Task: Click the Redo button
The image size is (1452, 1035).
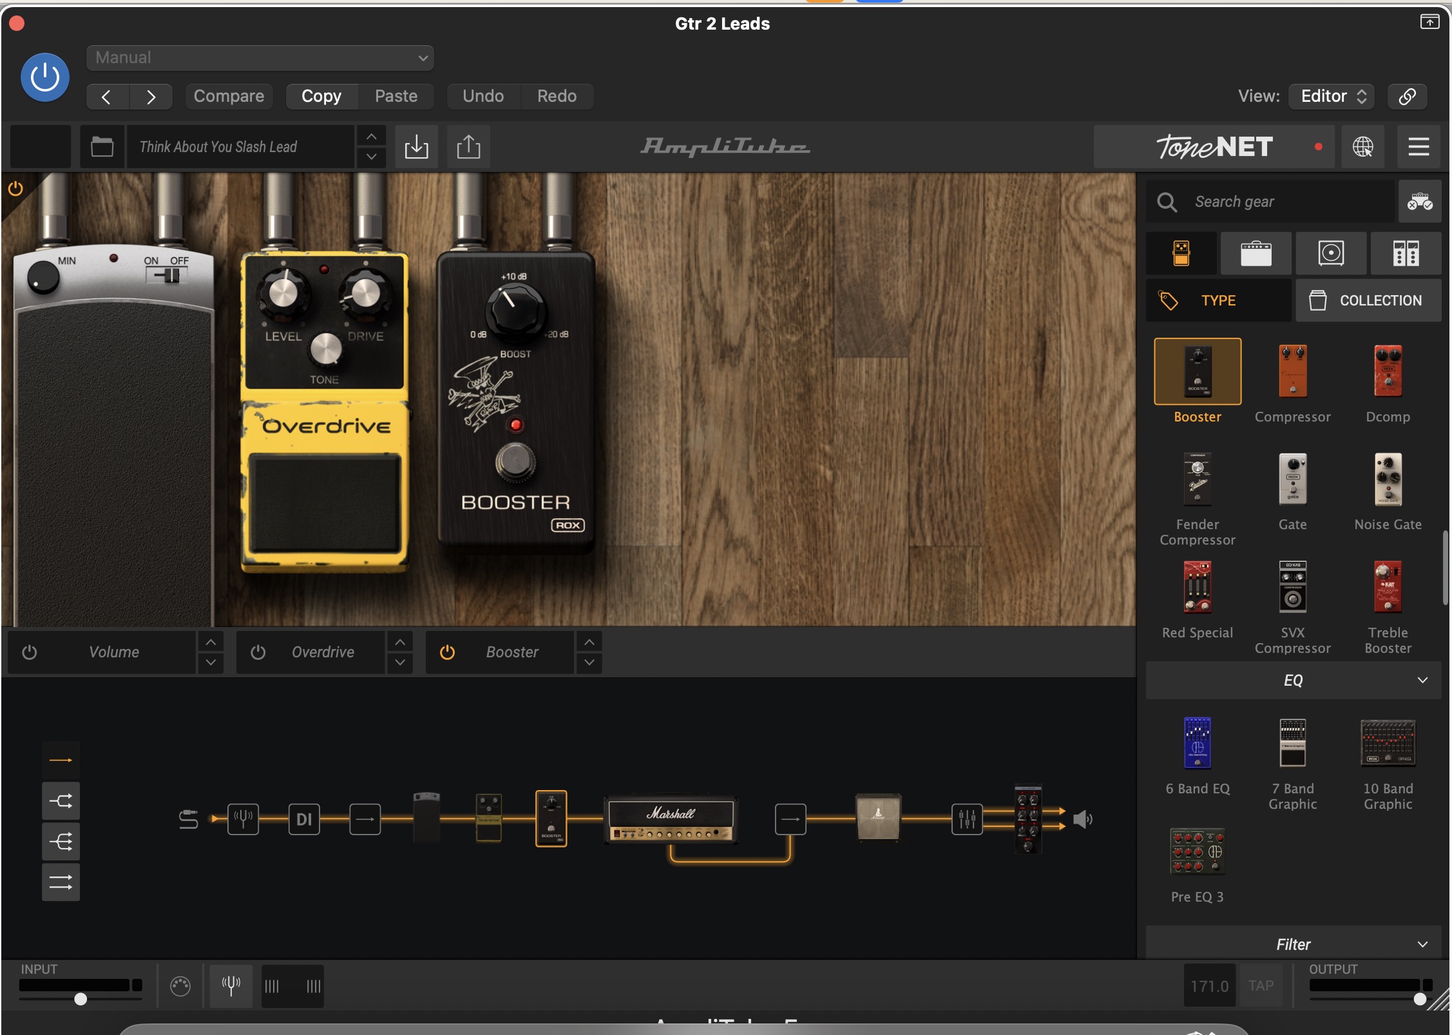Action: pos(557,96)
